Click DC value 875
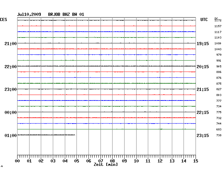The width and height of the screenshot is (223, 170). [219, 84]
